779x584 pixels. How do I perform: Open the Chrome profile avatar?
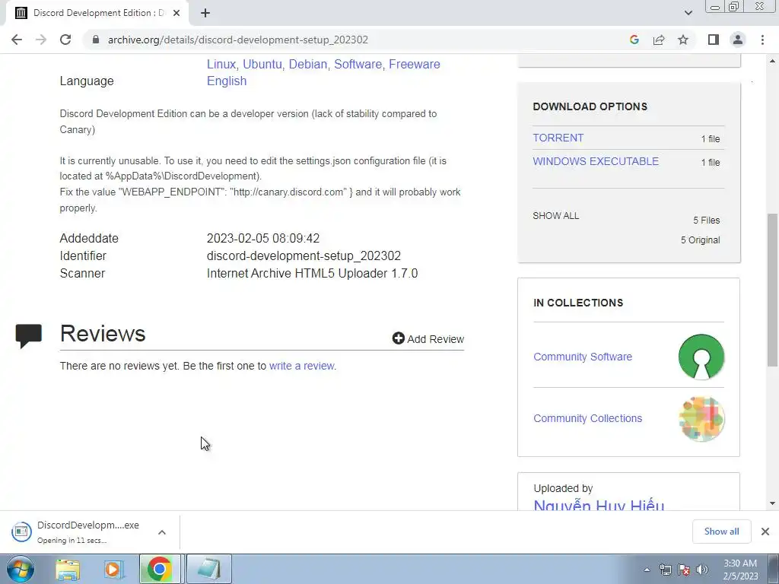pyautogui.click(x=738, y=40)
